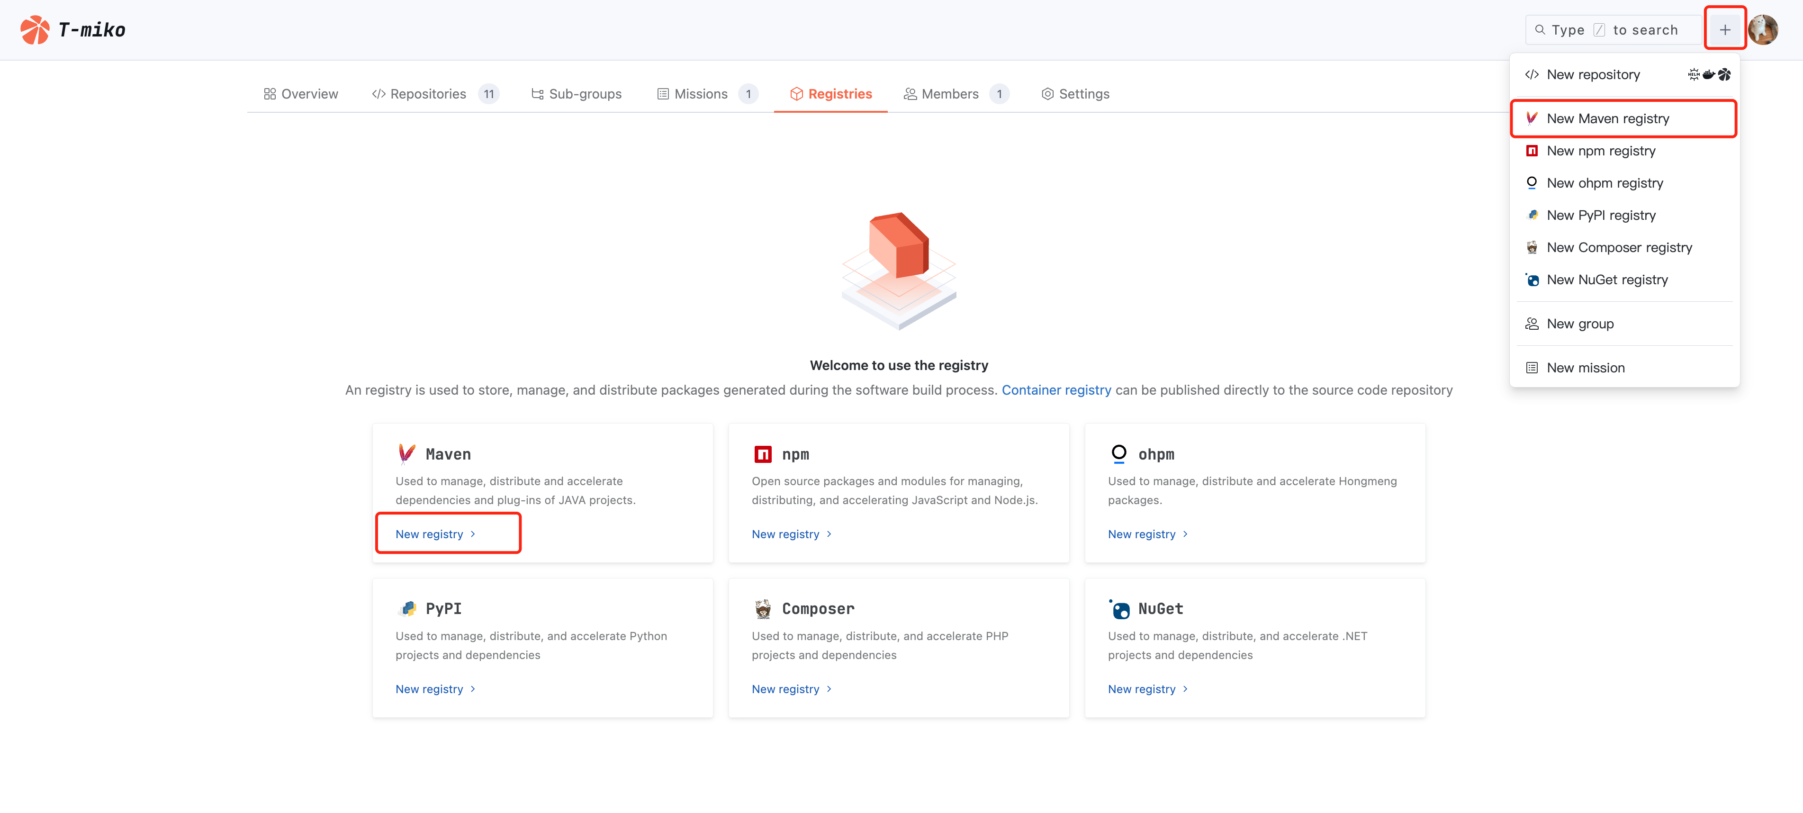This screenshot has width=1803, height=813.
Task: Choose New npm registry from menu
Action: tap(1600, 151)
